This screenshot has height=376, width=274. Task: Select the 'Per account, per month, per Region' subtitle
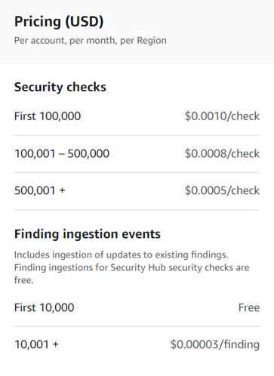[91, 41]
